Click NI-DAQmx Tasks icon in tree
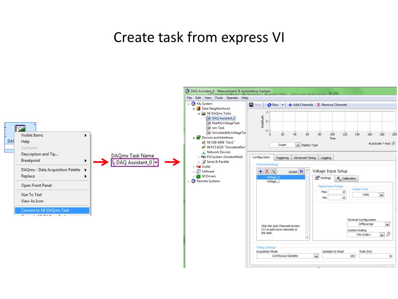Viewport: 398px width, 299px height. coord(203,113)
